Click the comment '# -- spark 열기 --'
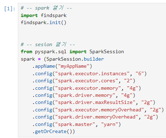Image resolution: width=166 pixels, height=138 pixels. 46,8
